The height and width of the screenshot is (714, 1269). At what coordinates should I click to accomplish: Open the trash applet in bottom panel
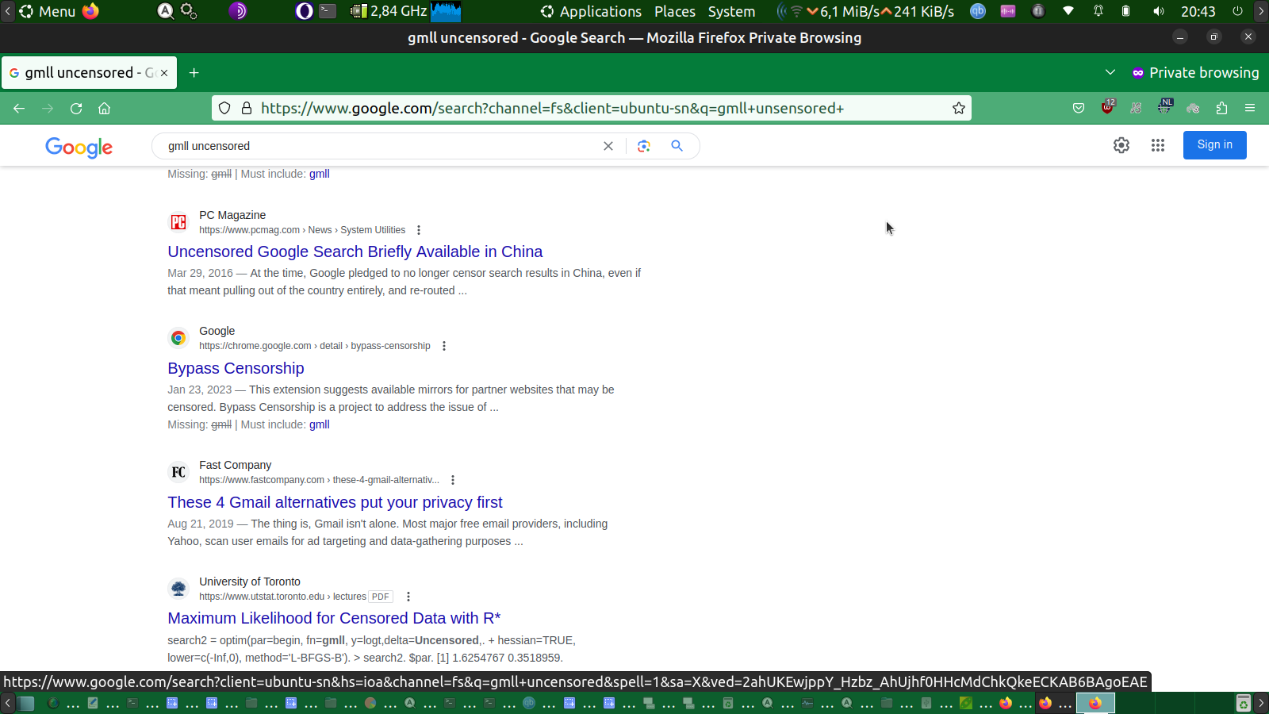point(1244,703)
